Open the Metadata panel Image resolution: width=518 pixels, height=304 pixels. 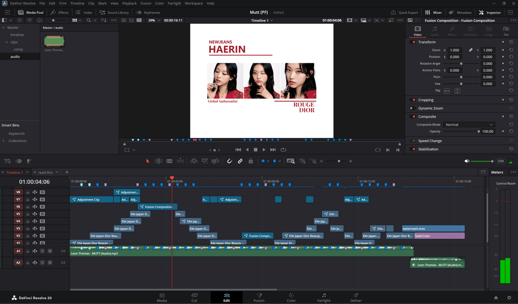pyautogui.click(x=460, y=12)
